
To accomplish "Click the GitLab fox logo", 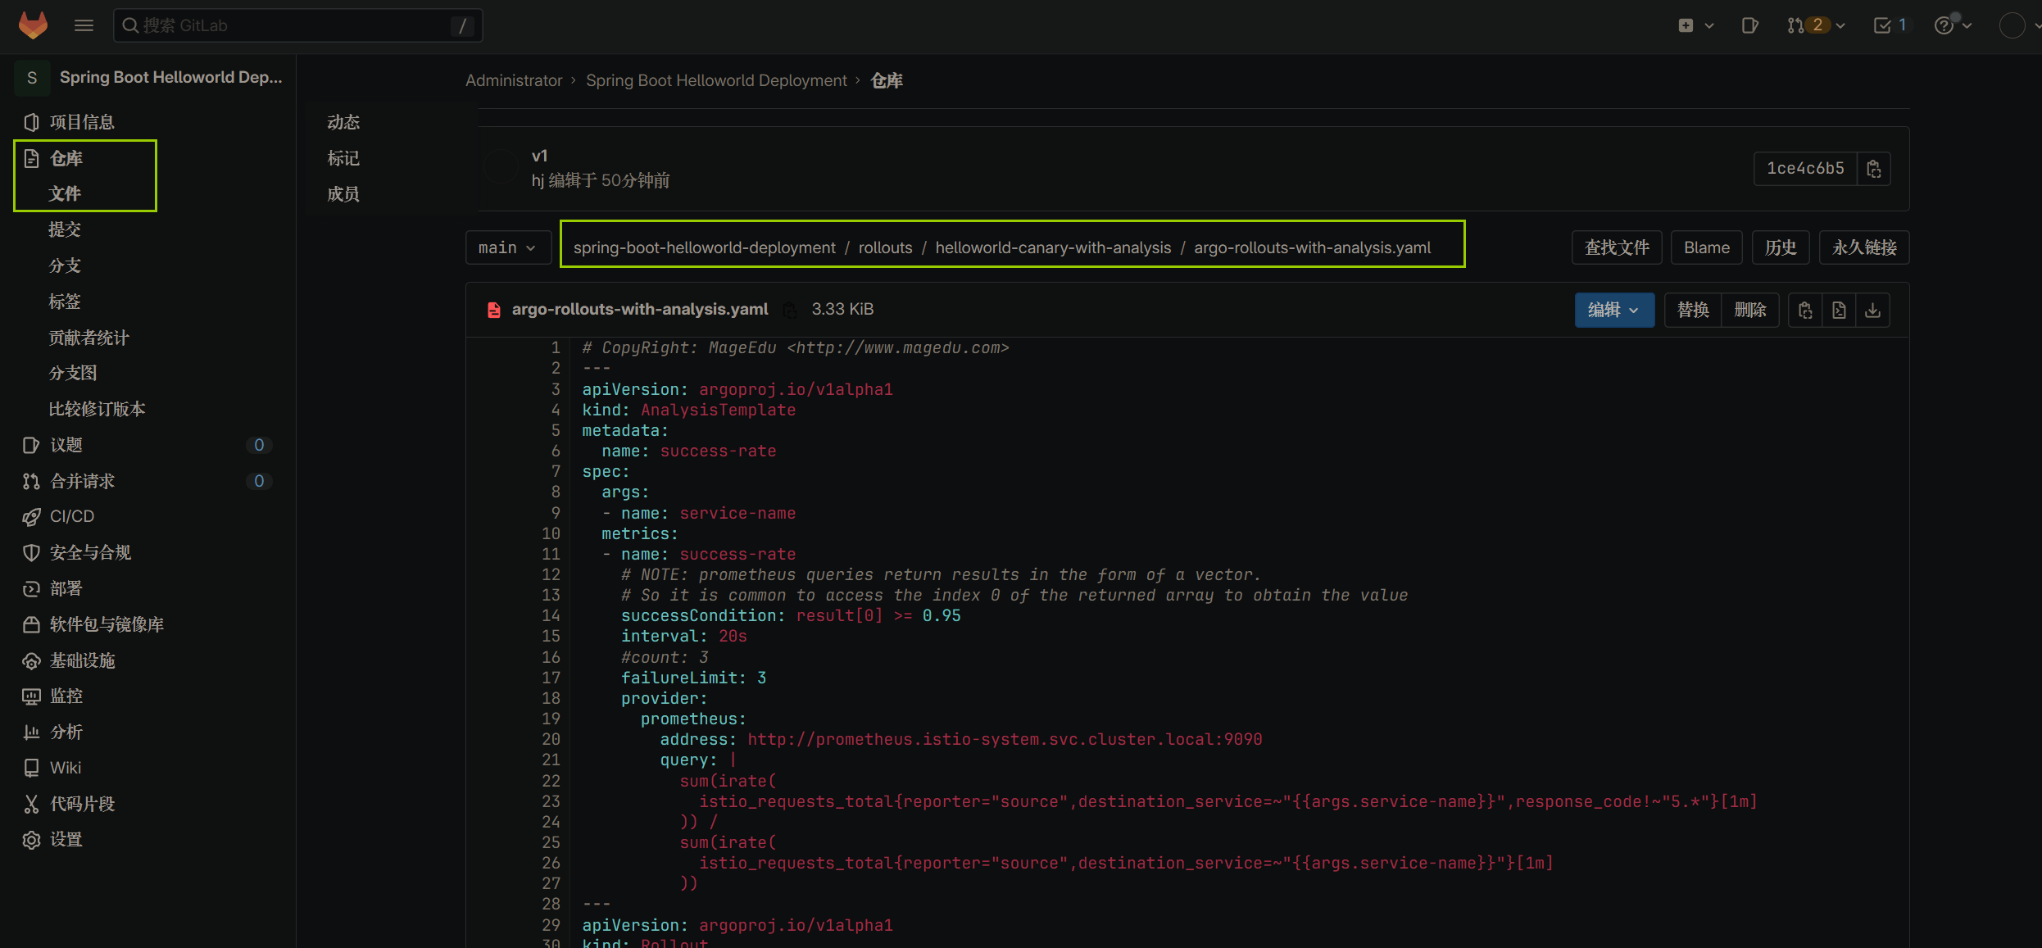I will [33, 25].
